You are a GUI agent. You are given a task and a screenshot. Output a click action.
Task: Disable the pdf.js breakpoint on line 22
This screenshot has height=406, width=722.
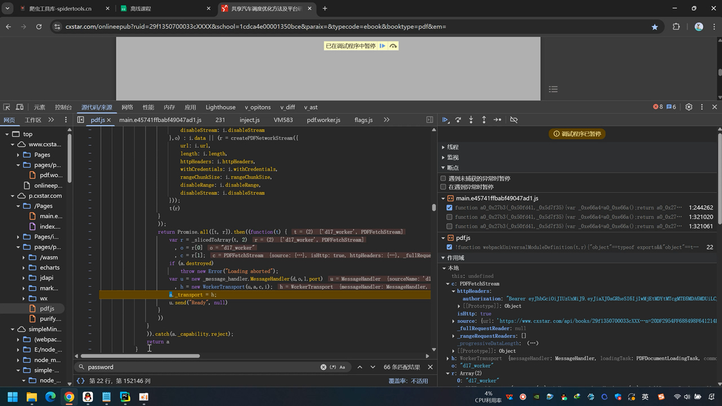click(449, 247)
